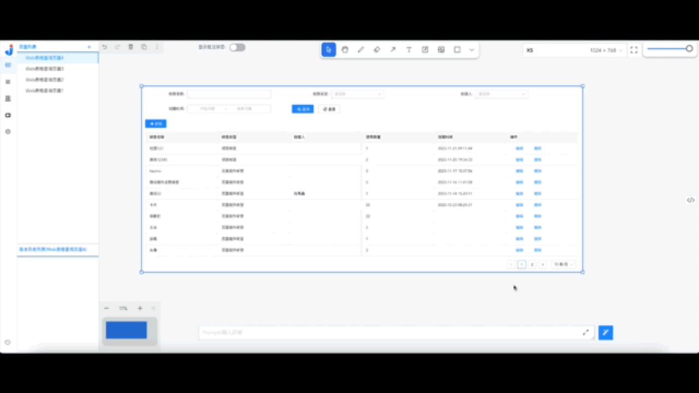Click the blue 查询 search button on the canvas
This screenshot has width=699, height=393.
click(x=303, y=109)
